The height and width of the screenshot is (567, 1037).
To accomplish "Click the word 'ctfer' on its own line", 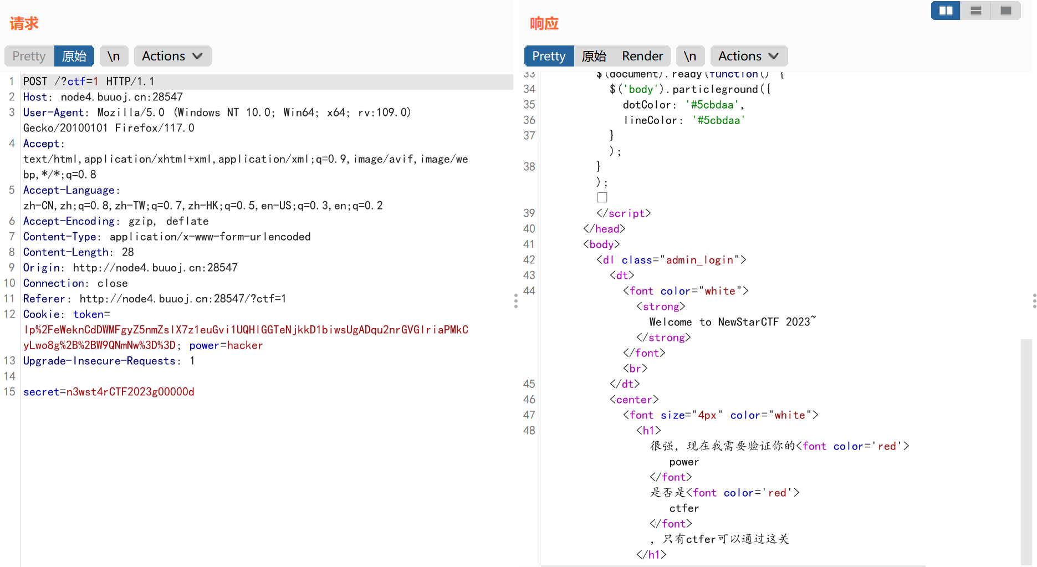I will pyautogui.click(x=684, y=508).
